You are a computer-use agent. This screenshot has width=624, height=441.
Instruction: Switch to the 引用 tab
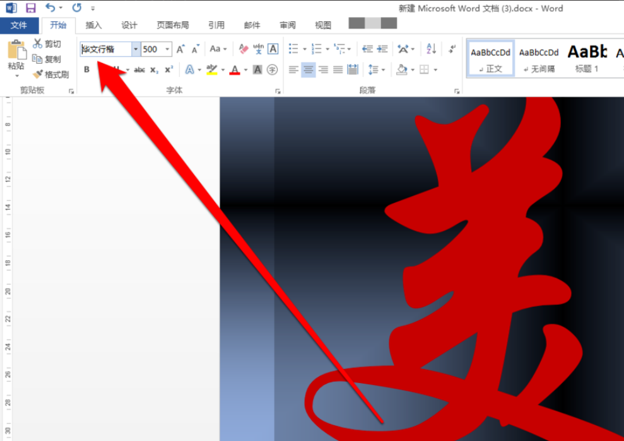tap(216, 25)
